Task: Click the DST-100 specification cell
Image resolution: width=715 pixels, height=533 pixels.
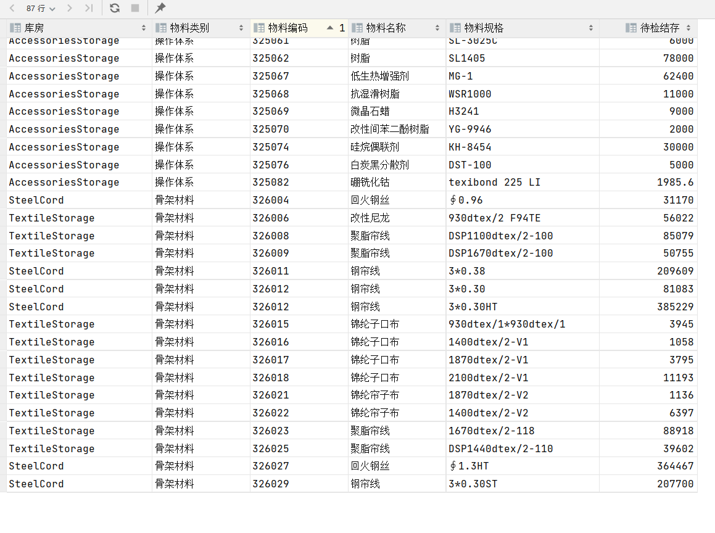Action: 523,165
